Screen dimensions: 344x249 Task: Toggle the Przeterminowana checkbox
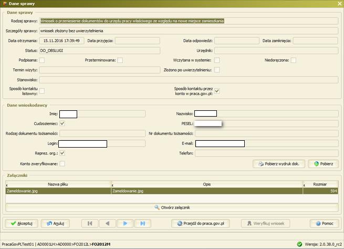[x=120, y=60]
